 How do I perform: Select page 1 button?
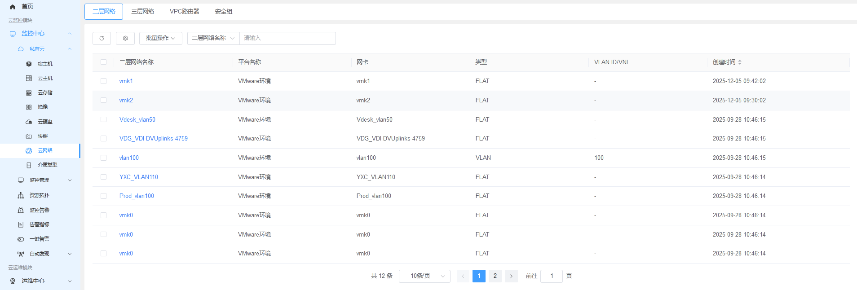coord(479,276)
